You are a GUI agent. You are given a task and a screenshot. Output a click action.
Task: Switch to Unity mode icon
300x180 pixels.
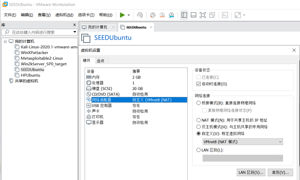coord(212,15)
